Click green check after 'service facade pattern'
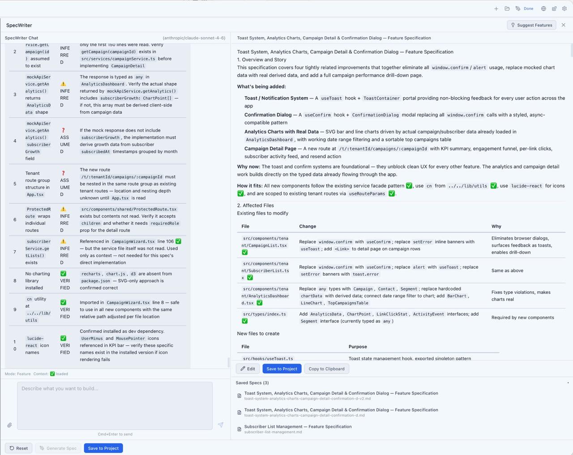The height and width of the screenshot is (455, 573). point(409,186)
